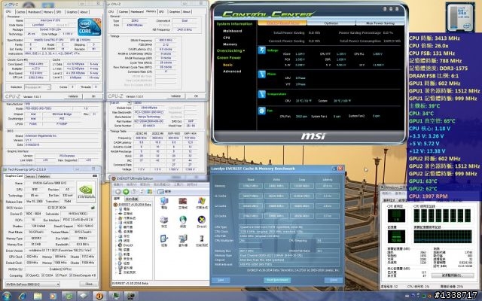Open the Sensors tab in GPU-Z
Image resolution: width=482 pixels, height=301 pixels.
coord(30,176)
